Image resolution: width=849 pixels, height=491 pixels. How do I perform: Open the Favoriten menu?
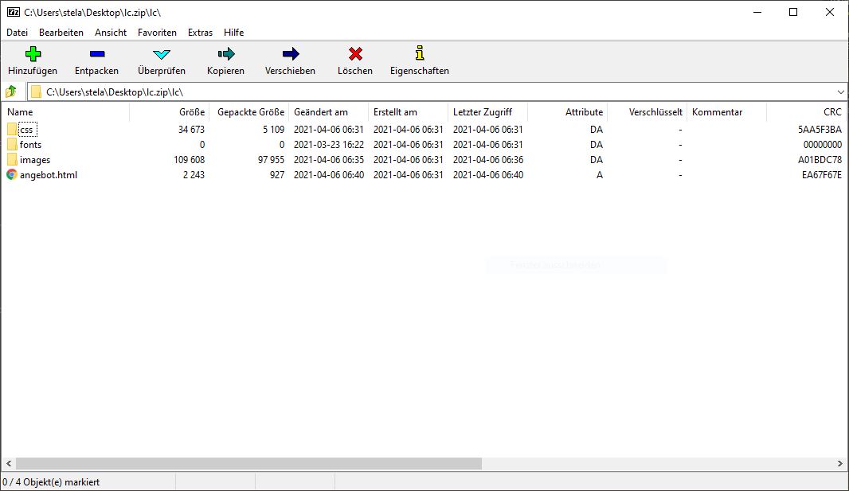point(157,33)
